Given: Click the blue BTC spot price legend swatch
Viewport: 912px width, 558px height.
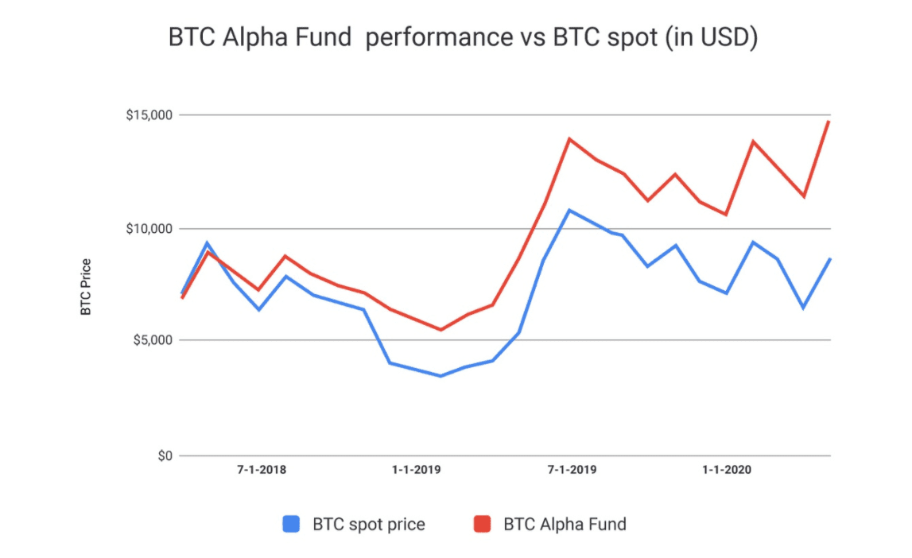Looking at the screenshot, I should 292,525.
